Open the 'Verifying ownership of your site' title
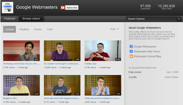This screenshot has width=183, height=105. click(x=21, y=64)
